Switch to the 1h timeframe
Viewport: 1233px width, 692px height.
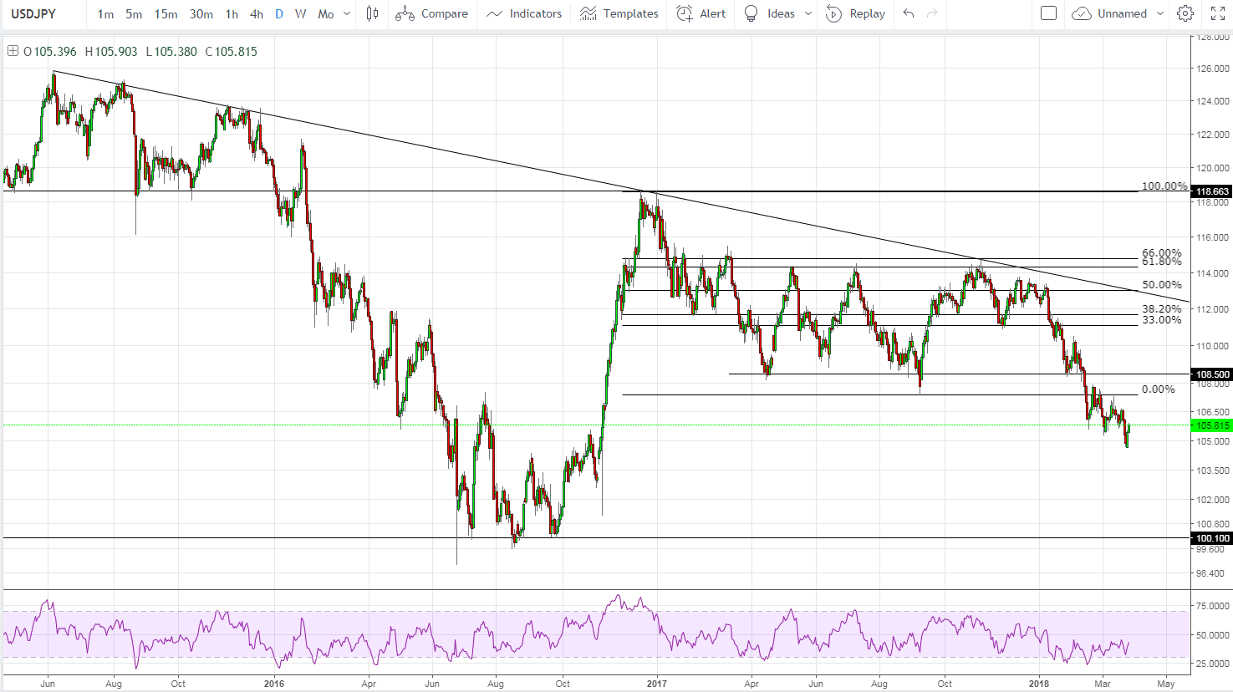tap(232, 14)
